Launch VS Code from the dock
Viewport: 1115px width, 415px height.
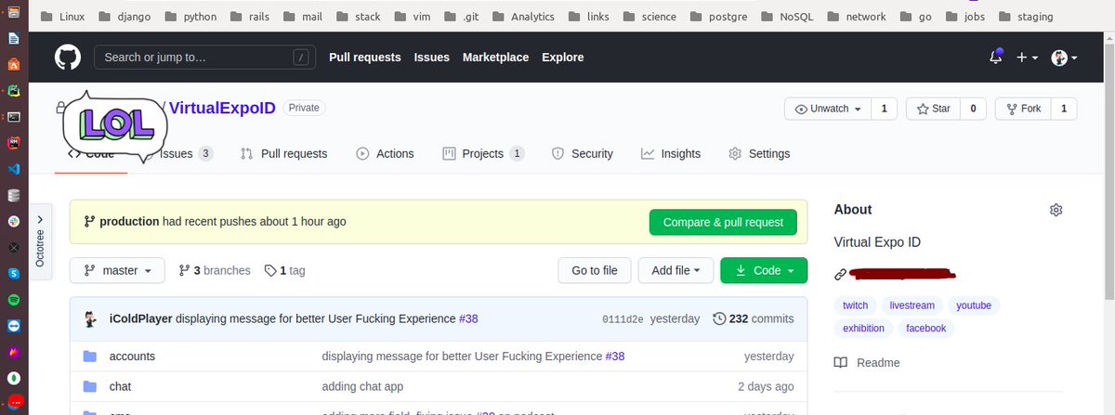pyautogui.click(x=14, y=170)
